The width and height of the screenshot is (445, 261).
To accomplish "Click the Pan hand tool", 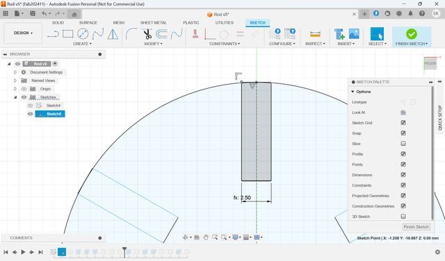I will tap(206, 237).
